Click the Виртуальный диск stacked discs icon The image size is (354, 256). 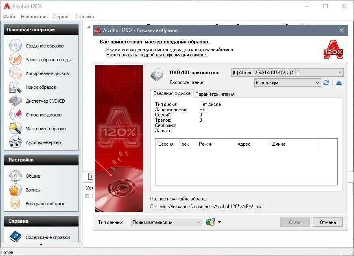pyautogui.click(x=15, y=203)
